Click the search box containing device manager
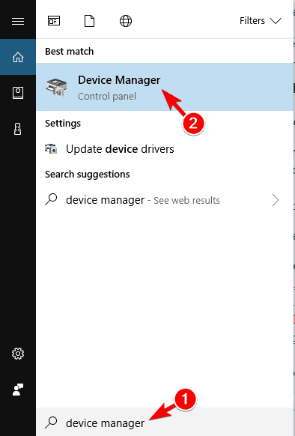This screenshot has width=295, height=436. 165,423
